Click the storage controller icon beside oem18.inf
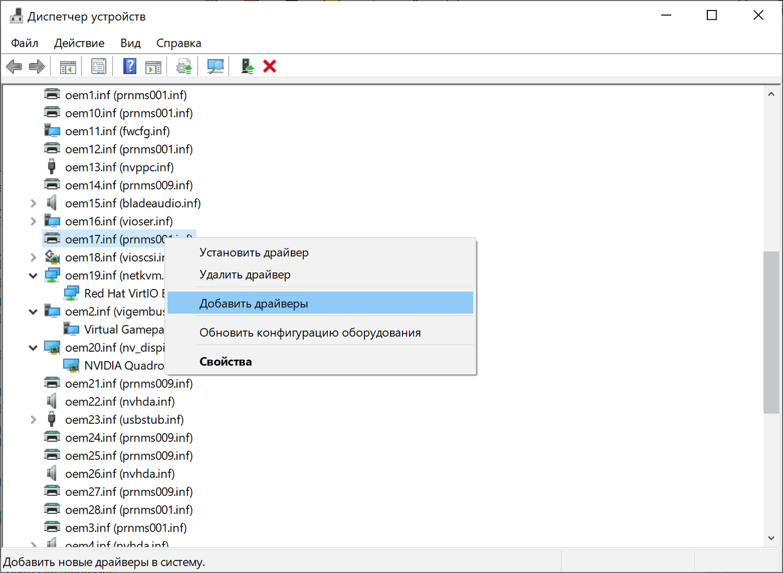The image size is (783, 573). [52, 257]
